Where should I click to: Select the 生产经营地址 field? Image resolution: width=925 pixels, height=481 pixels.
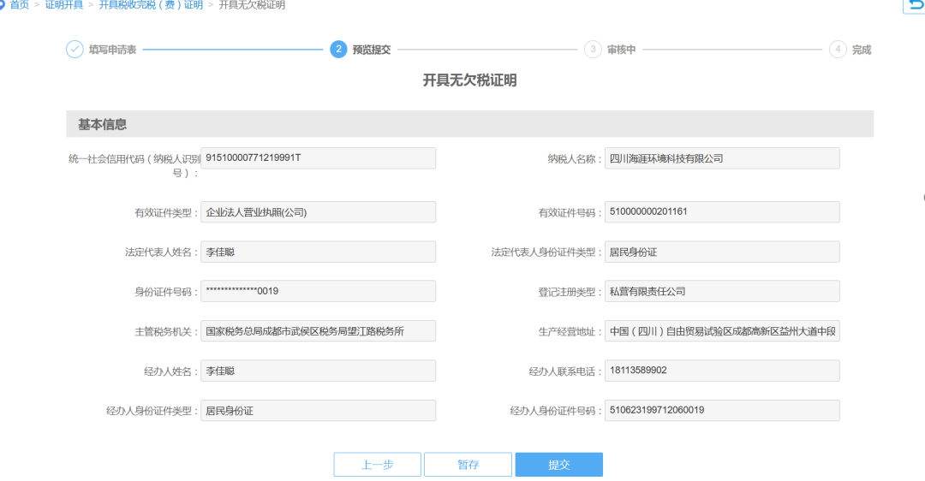pos(722,331)
